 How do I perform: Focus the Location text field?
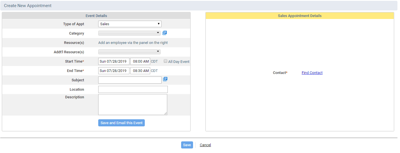tap(133, 90)
